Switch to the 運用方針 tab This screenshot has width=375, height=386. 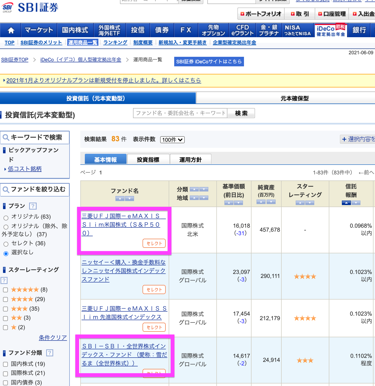[x=191, y=159]
